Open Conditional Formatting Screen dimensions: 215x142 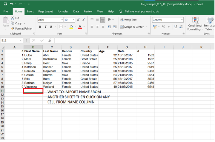pyautogui.click(x=195, y=24)
